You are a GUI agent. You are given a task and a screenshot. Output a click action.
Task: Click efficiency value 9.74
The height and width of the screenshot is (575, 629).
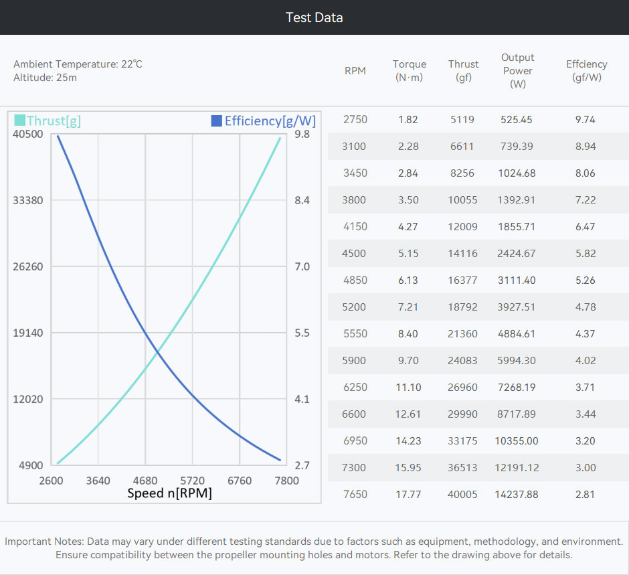pos(586,120)
